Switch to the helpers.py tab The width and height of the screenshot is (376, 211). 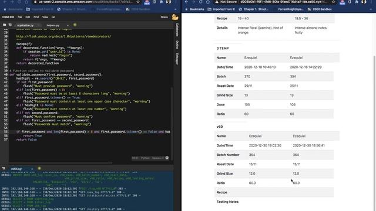click(53, 25)
